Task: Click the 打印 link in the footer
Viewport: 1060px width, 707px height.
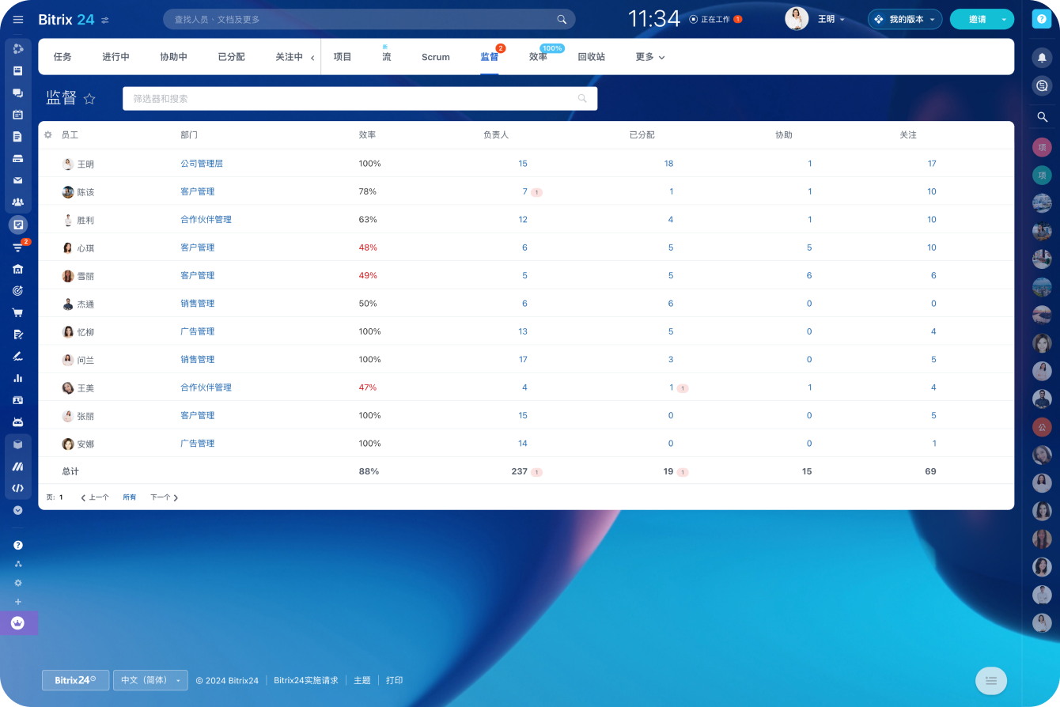Action: tap(394, 680)
